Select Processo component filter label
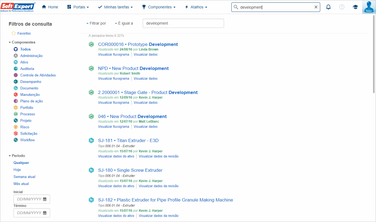376x222 pixels. click(28, 114)
